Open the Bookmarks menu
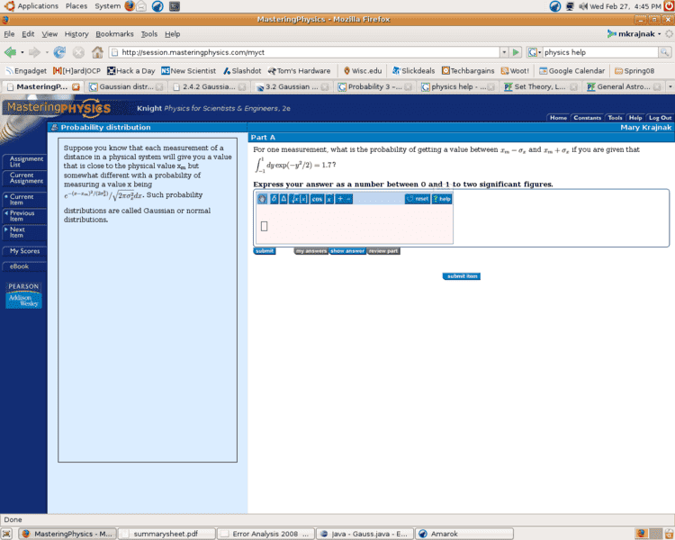Image resolution: width=675 pixels, height=540 pixels. coord(114,34)
